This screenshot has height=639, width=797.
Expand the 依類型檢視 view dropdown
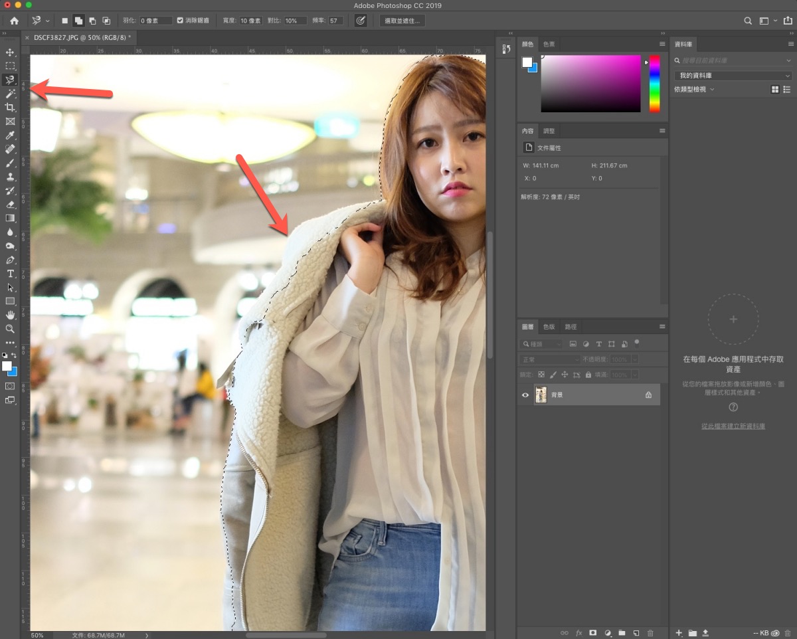tap(695, 89)
